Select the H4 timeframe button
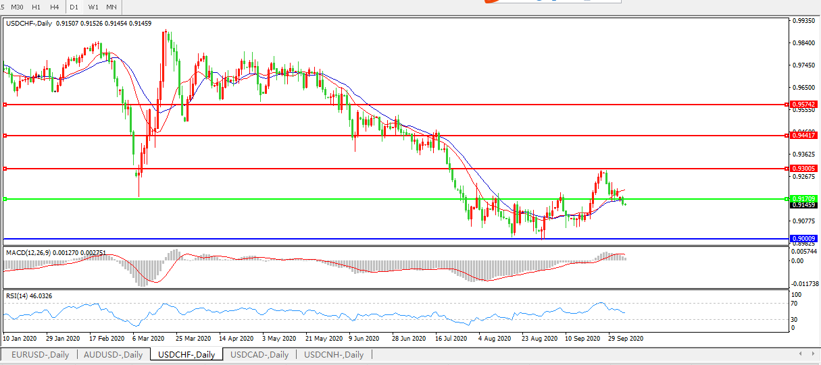This screenshot has width=821, height=365. pyautogui.click(x=55, y=7)
